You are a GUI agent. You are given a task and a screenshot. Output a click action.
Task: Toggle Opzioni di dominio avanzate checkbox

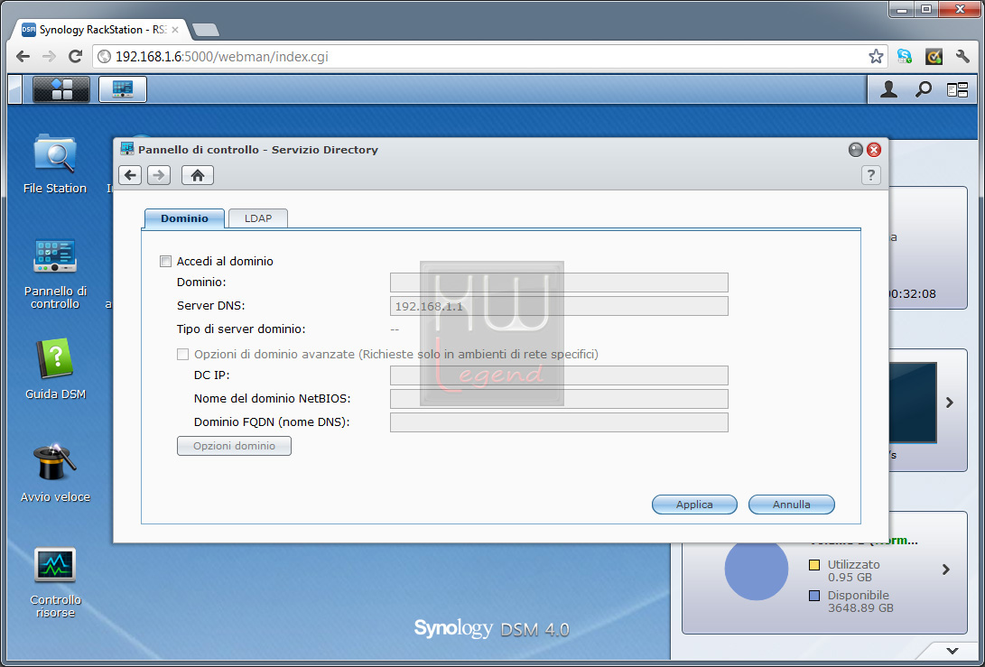(182, 354)
